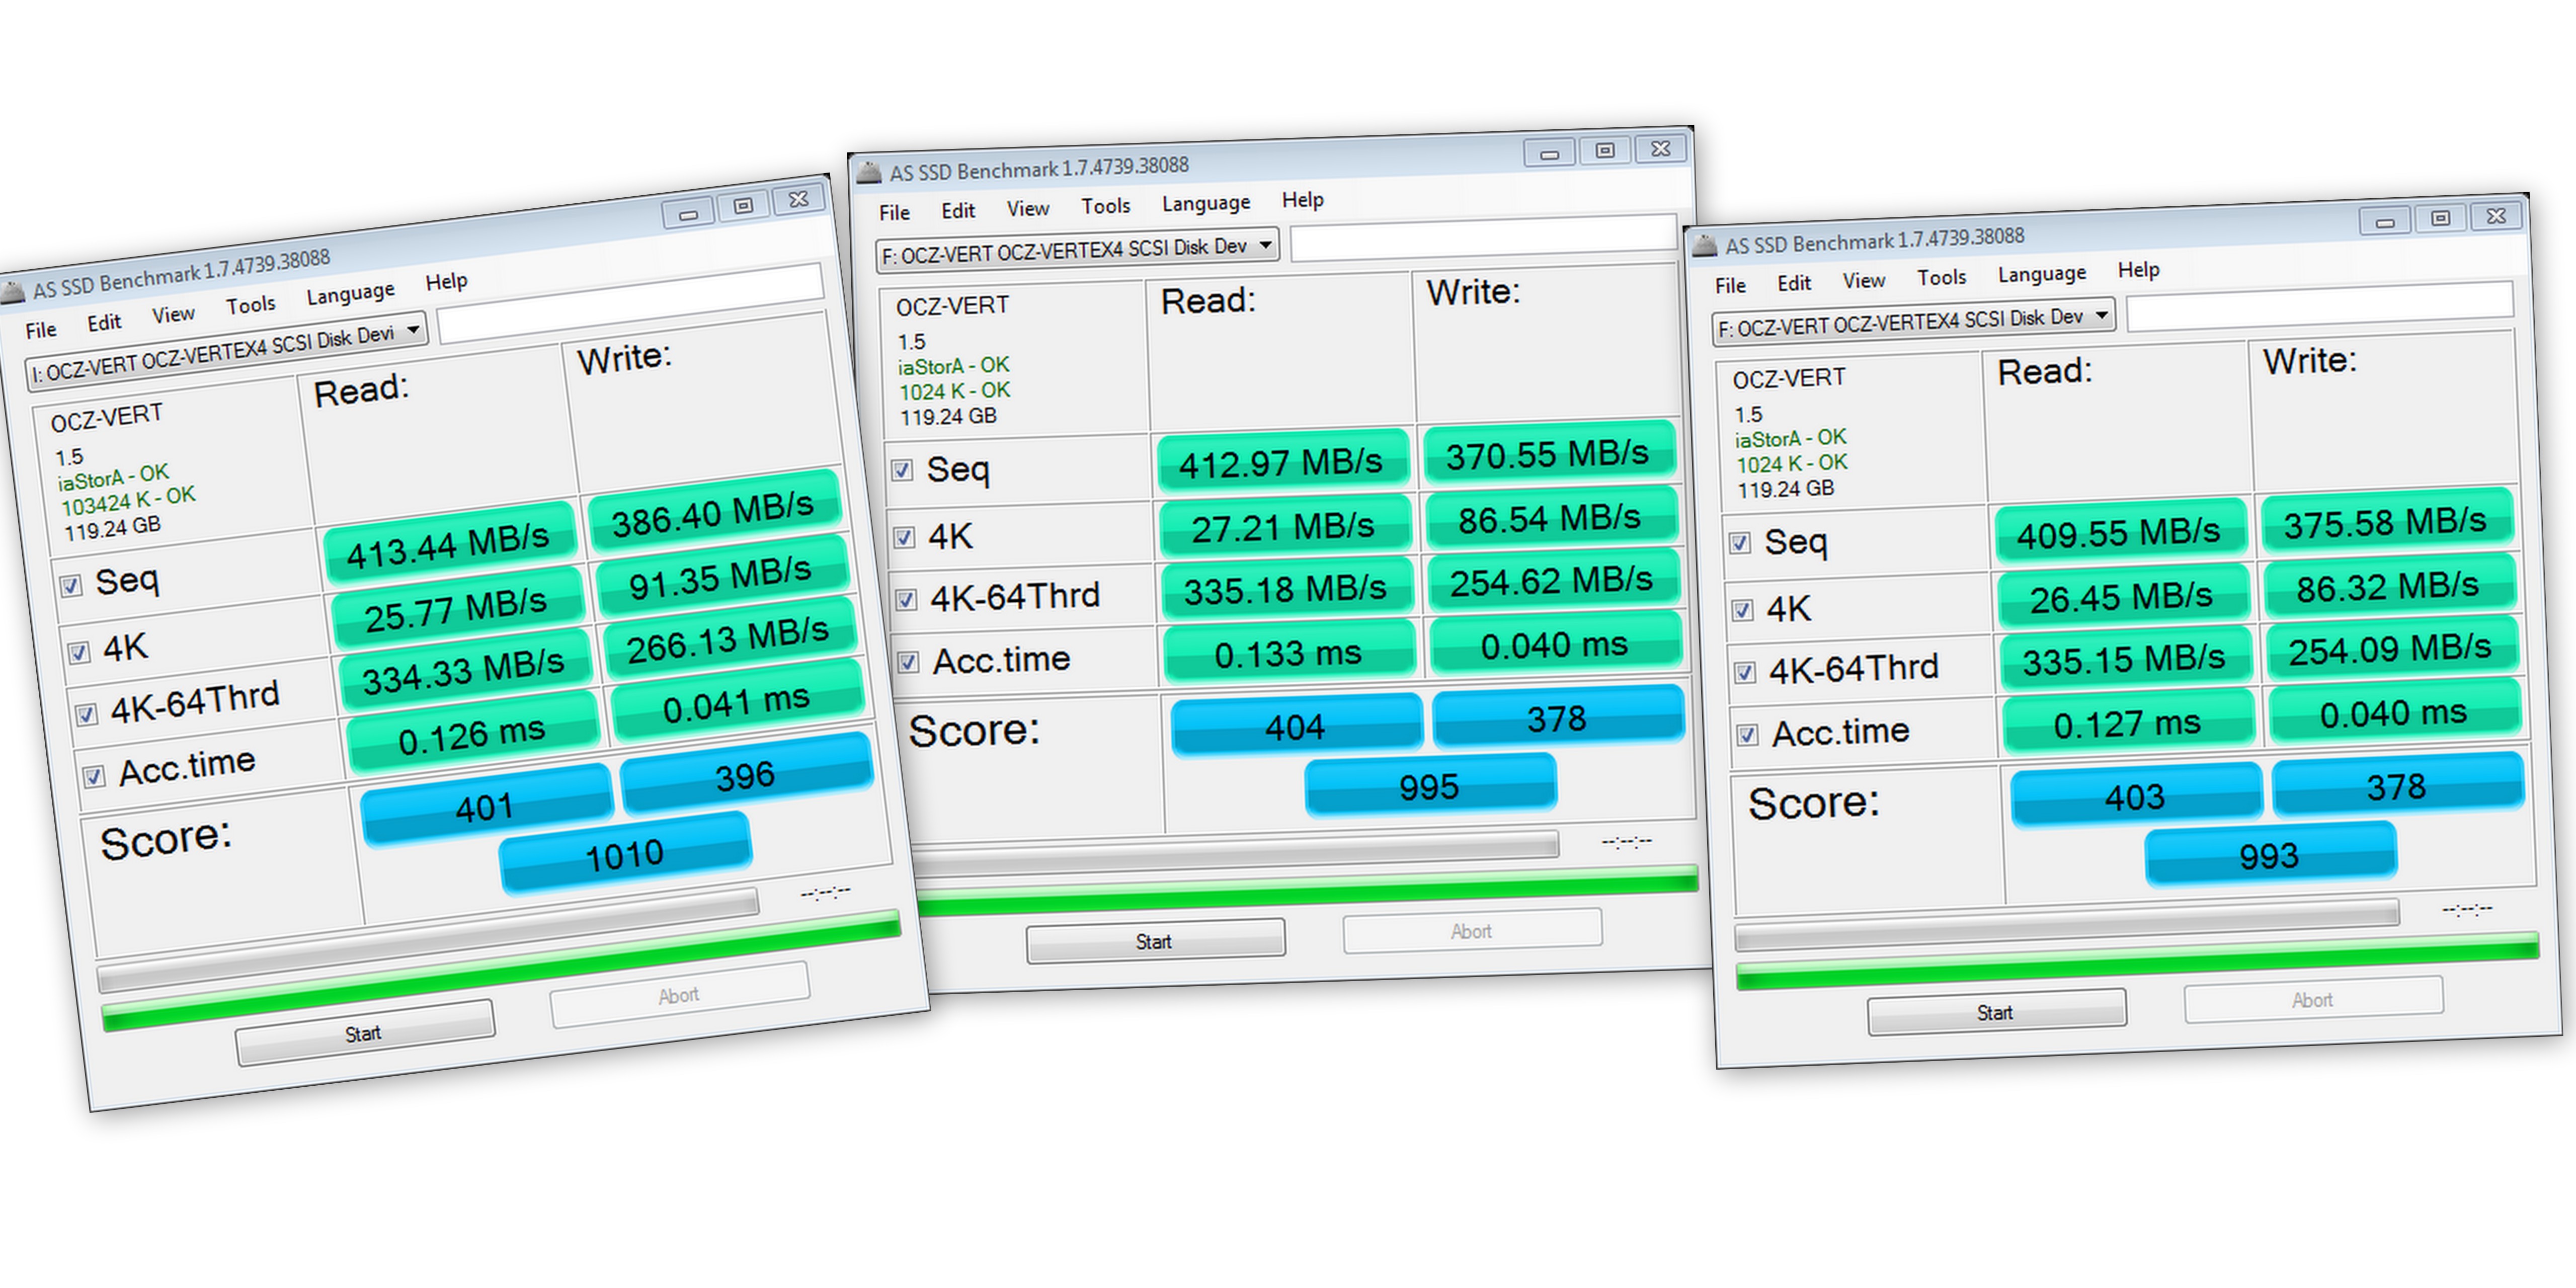The width and height of the screenshot is (2576, 1288).
Task: Uncheck the Seq test in the 1010-score window
Action: coord(71,585)
